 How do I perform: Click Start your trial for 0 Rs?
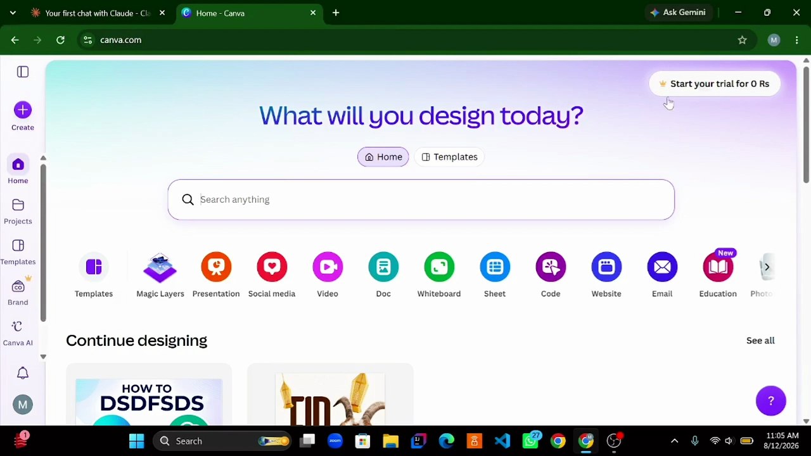[x=714, y=84]
